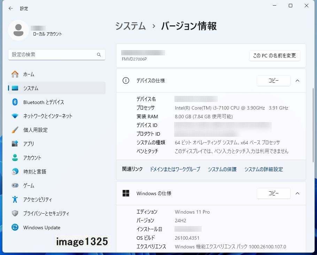The height and width of the screenshot is (255, 317).
Task: Click the user profile avatar picture
Action: [x=18, y=30]
